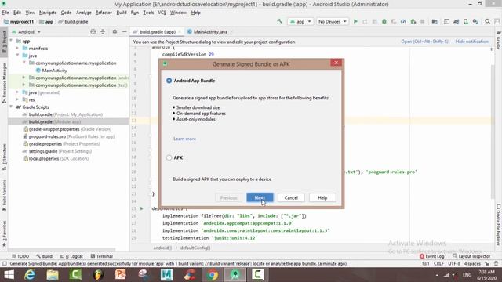Click Sync Project with Gradle Files icon
Image resolution: width=502 pixels, height=282 pixels.
(x=457, y=21)
